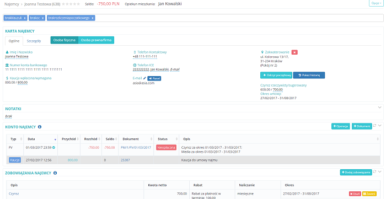Collapse the Notatki section

[x=379, y=107]
